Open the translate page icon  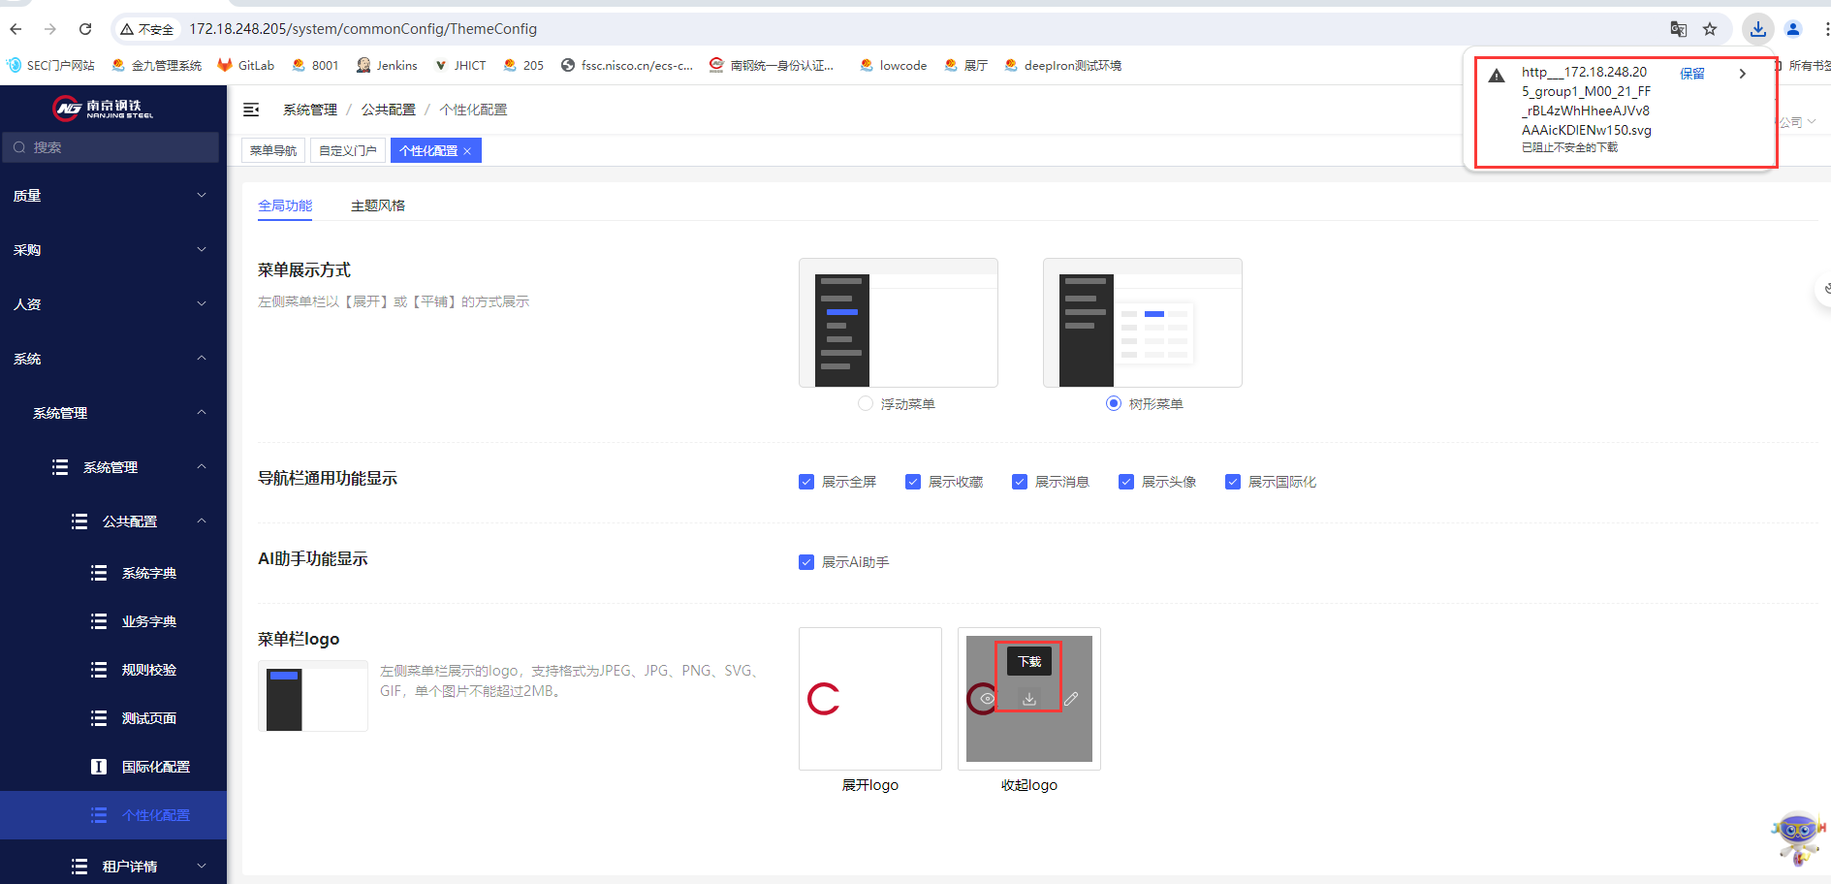tap(1679, 29)
